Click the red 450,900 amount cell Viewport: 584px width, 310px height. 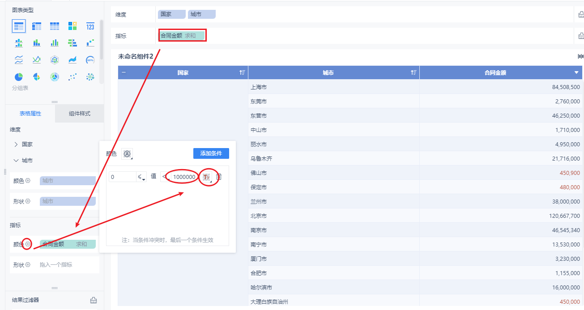501,173
